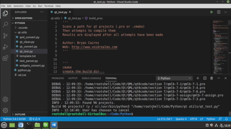Image resolution: width=231 pixels, height=129 pixels.
Task: Click build_proc in the breadcrumb
Action: (x=96, y=18)
